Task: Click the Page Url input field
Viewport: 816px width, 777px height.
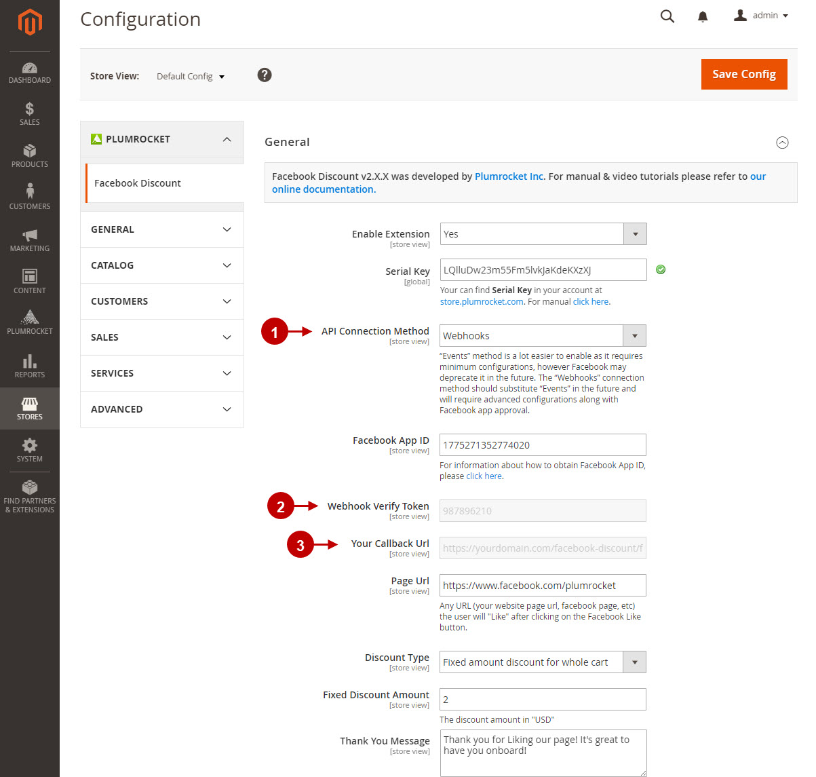Action: 543,586
